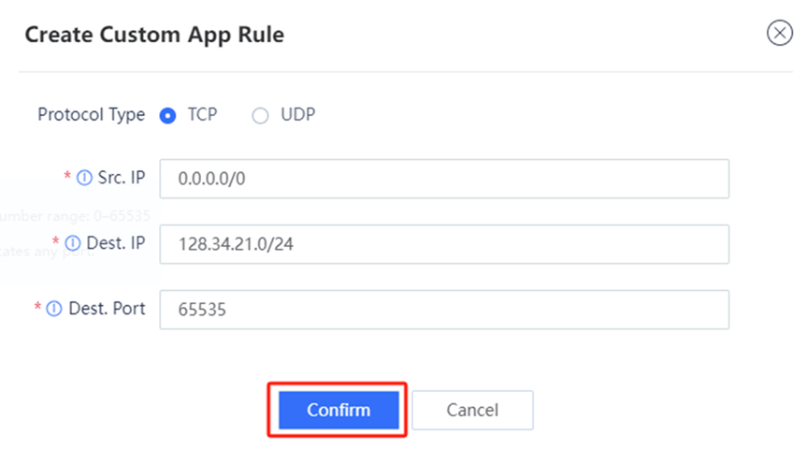Click the info icon beside Src. IP
807x450 pixels.
tap(84, 179)
